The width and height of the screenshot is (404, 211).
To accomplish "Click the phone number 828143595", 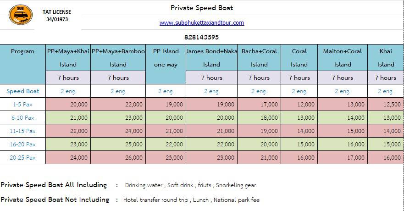I will click(x=201, y=37).
